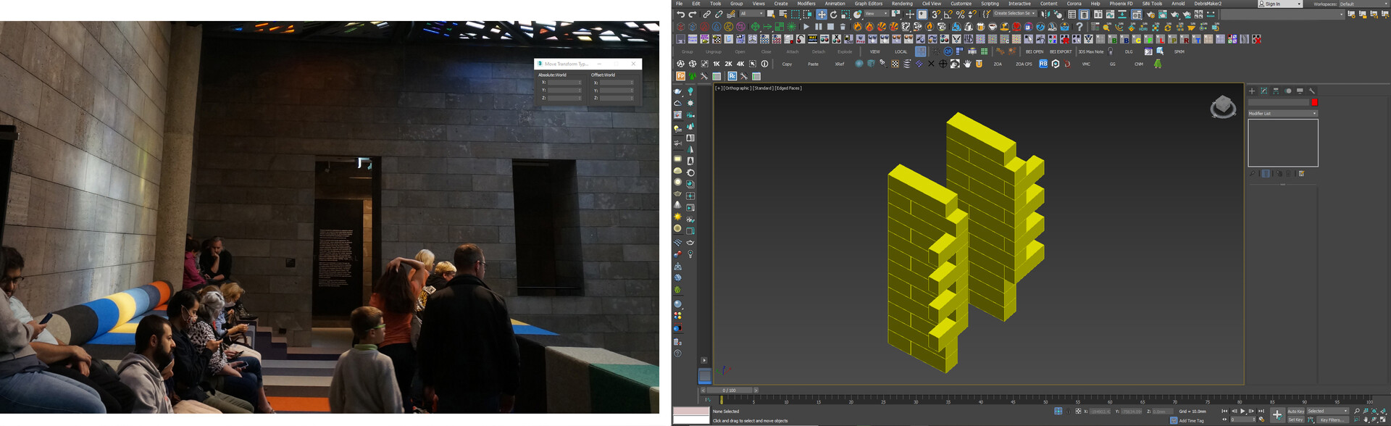
Task: Toggle Auto Key animation mode
Action: point(1295,412)
